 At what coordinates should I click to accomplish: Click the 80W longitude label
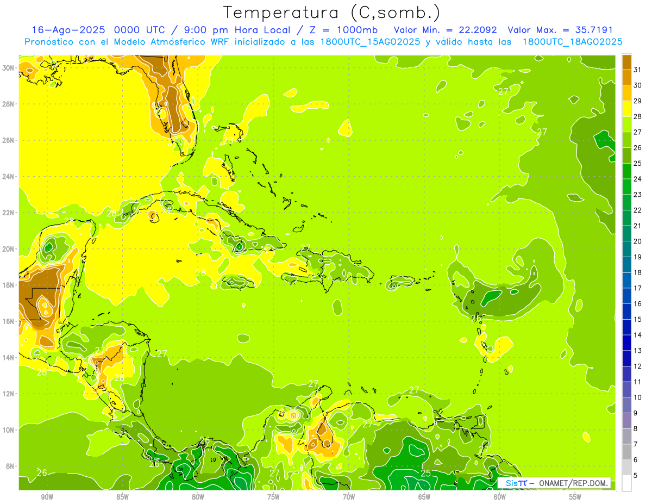tap(198, 497)
